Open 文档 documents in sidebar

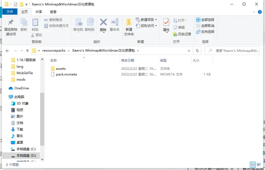coord(17,123)
